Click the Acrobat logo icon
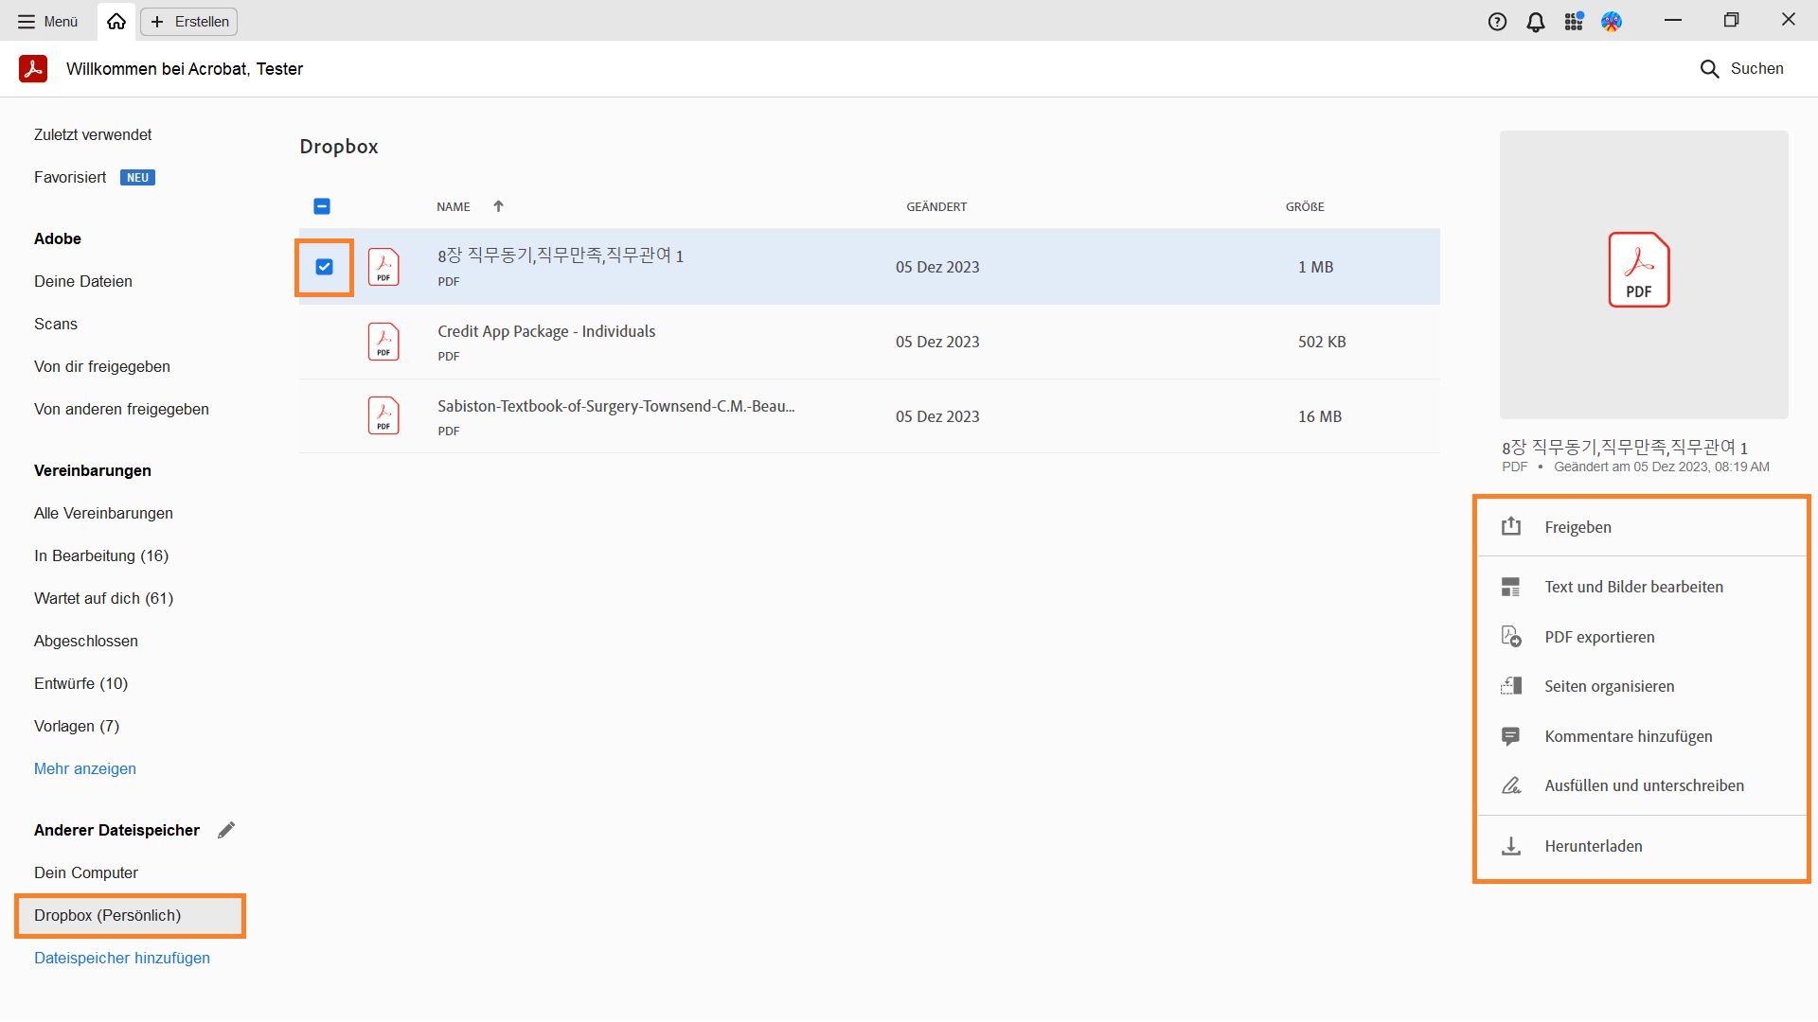This screenshot has height=1022, width=1818. coord(33,69)
